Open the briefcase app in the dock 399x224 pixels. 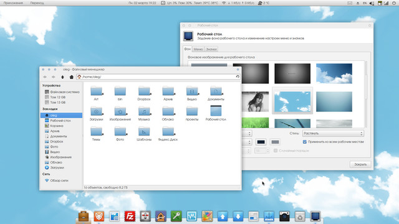[84, 217]
